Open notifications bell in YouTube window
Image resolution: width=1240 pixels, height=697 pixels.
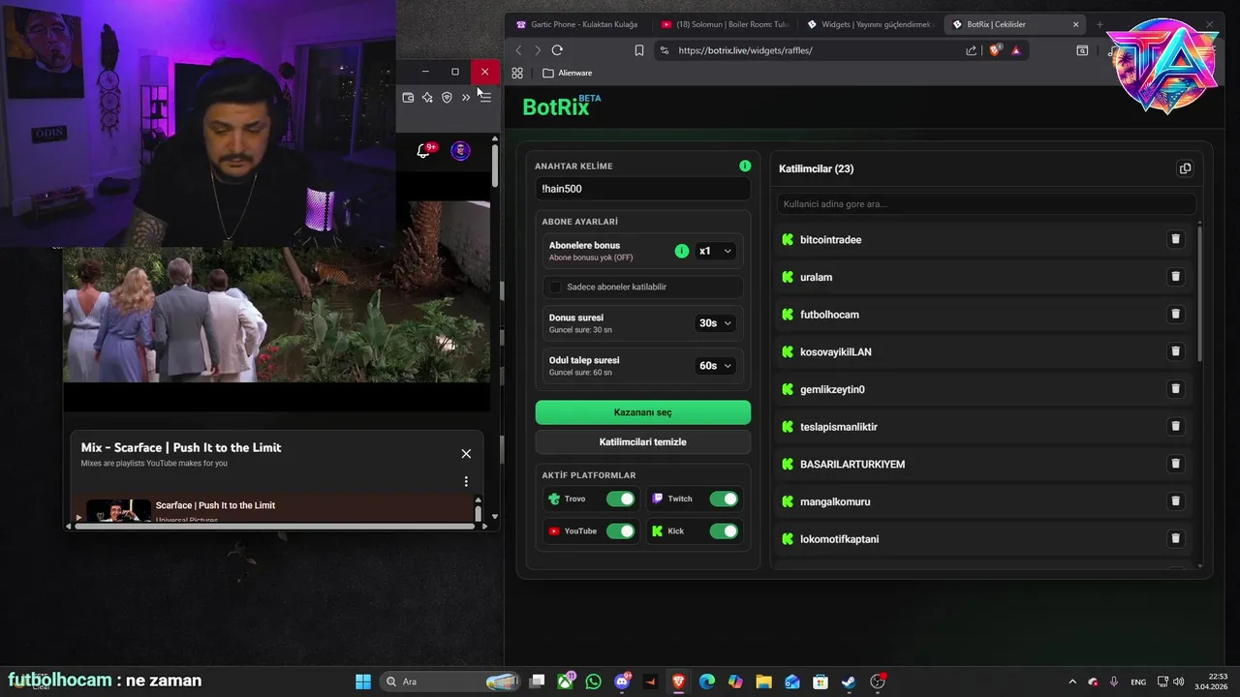[x=423, y=150]
